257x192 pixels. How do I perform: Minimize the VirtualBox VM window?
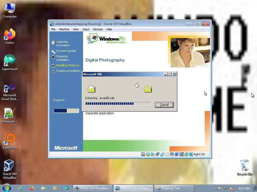click(189, 24)
